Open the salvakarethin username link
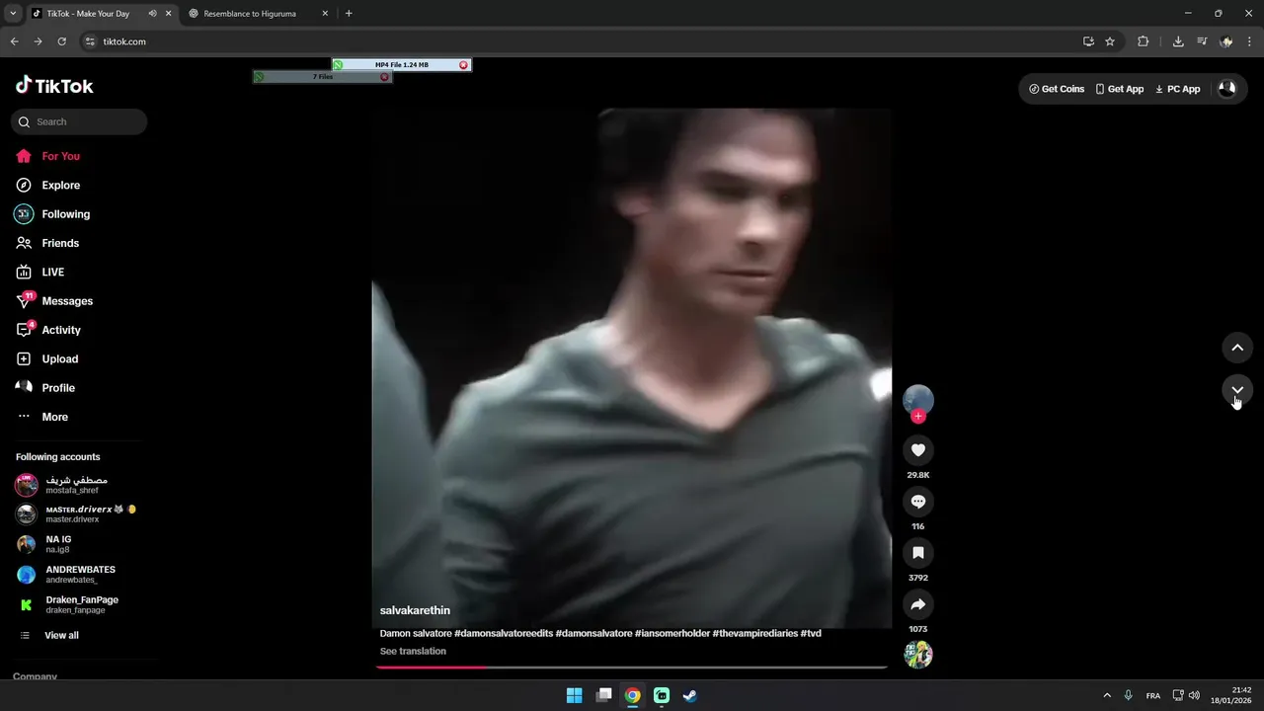Screen dimensions: 1264x711 click(415, 610)
